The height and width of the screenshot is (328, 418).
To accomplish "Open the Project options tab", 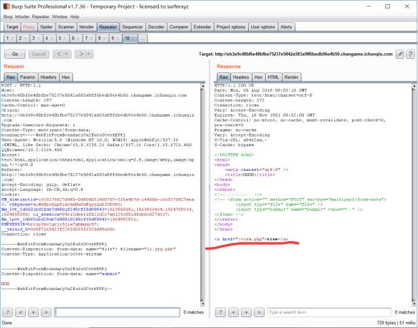I will (231, 27).
